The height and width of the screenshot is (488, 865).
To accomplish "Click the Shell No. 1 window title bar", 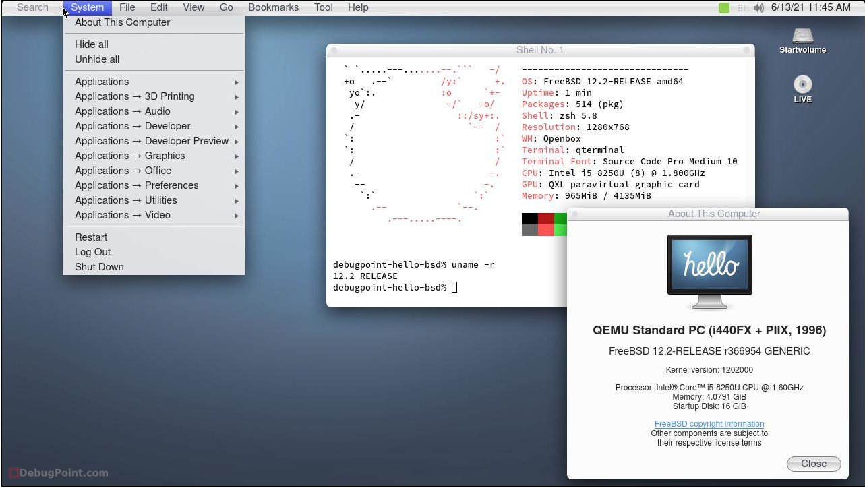I will pyautogui.click(x=540, y=50).
